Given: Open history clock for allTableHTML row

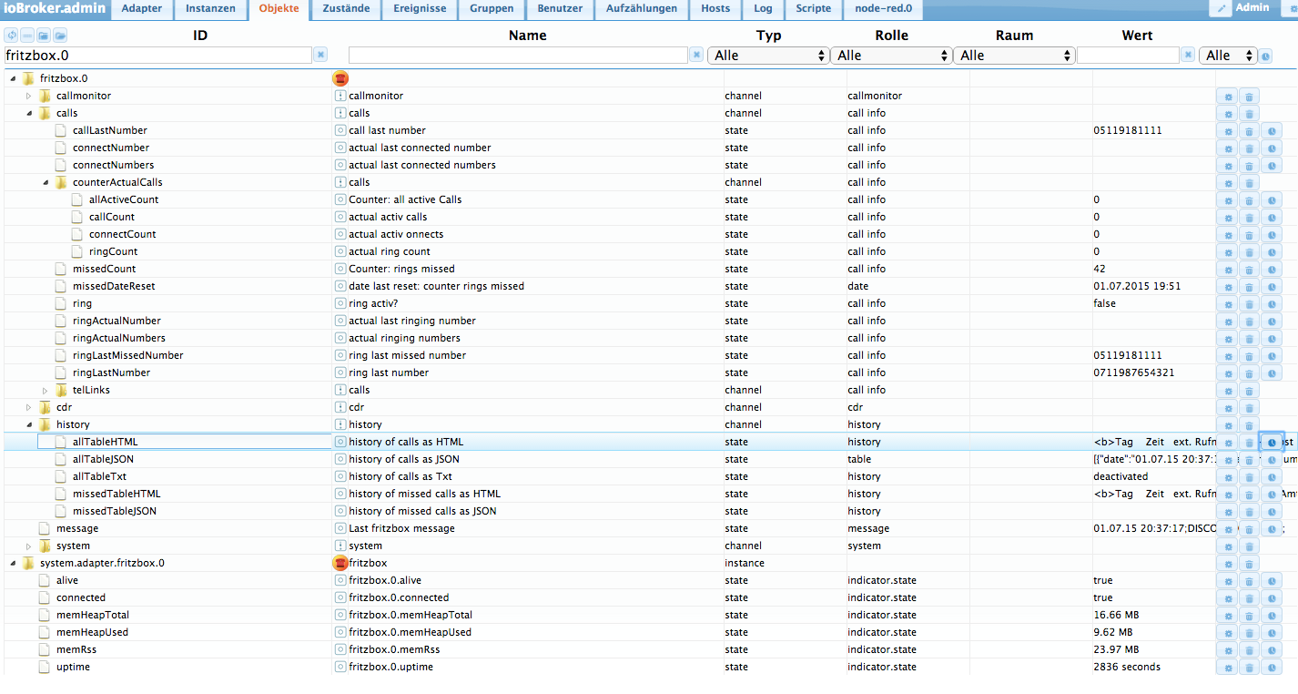Looking at the screenshot, I should (1272, 442).
